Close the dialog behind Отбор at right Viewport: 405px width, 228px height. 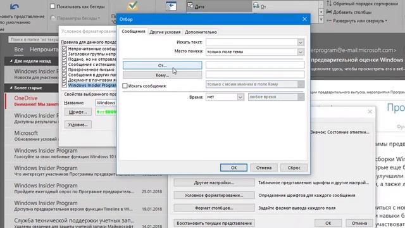point(370,111)
